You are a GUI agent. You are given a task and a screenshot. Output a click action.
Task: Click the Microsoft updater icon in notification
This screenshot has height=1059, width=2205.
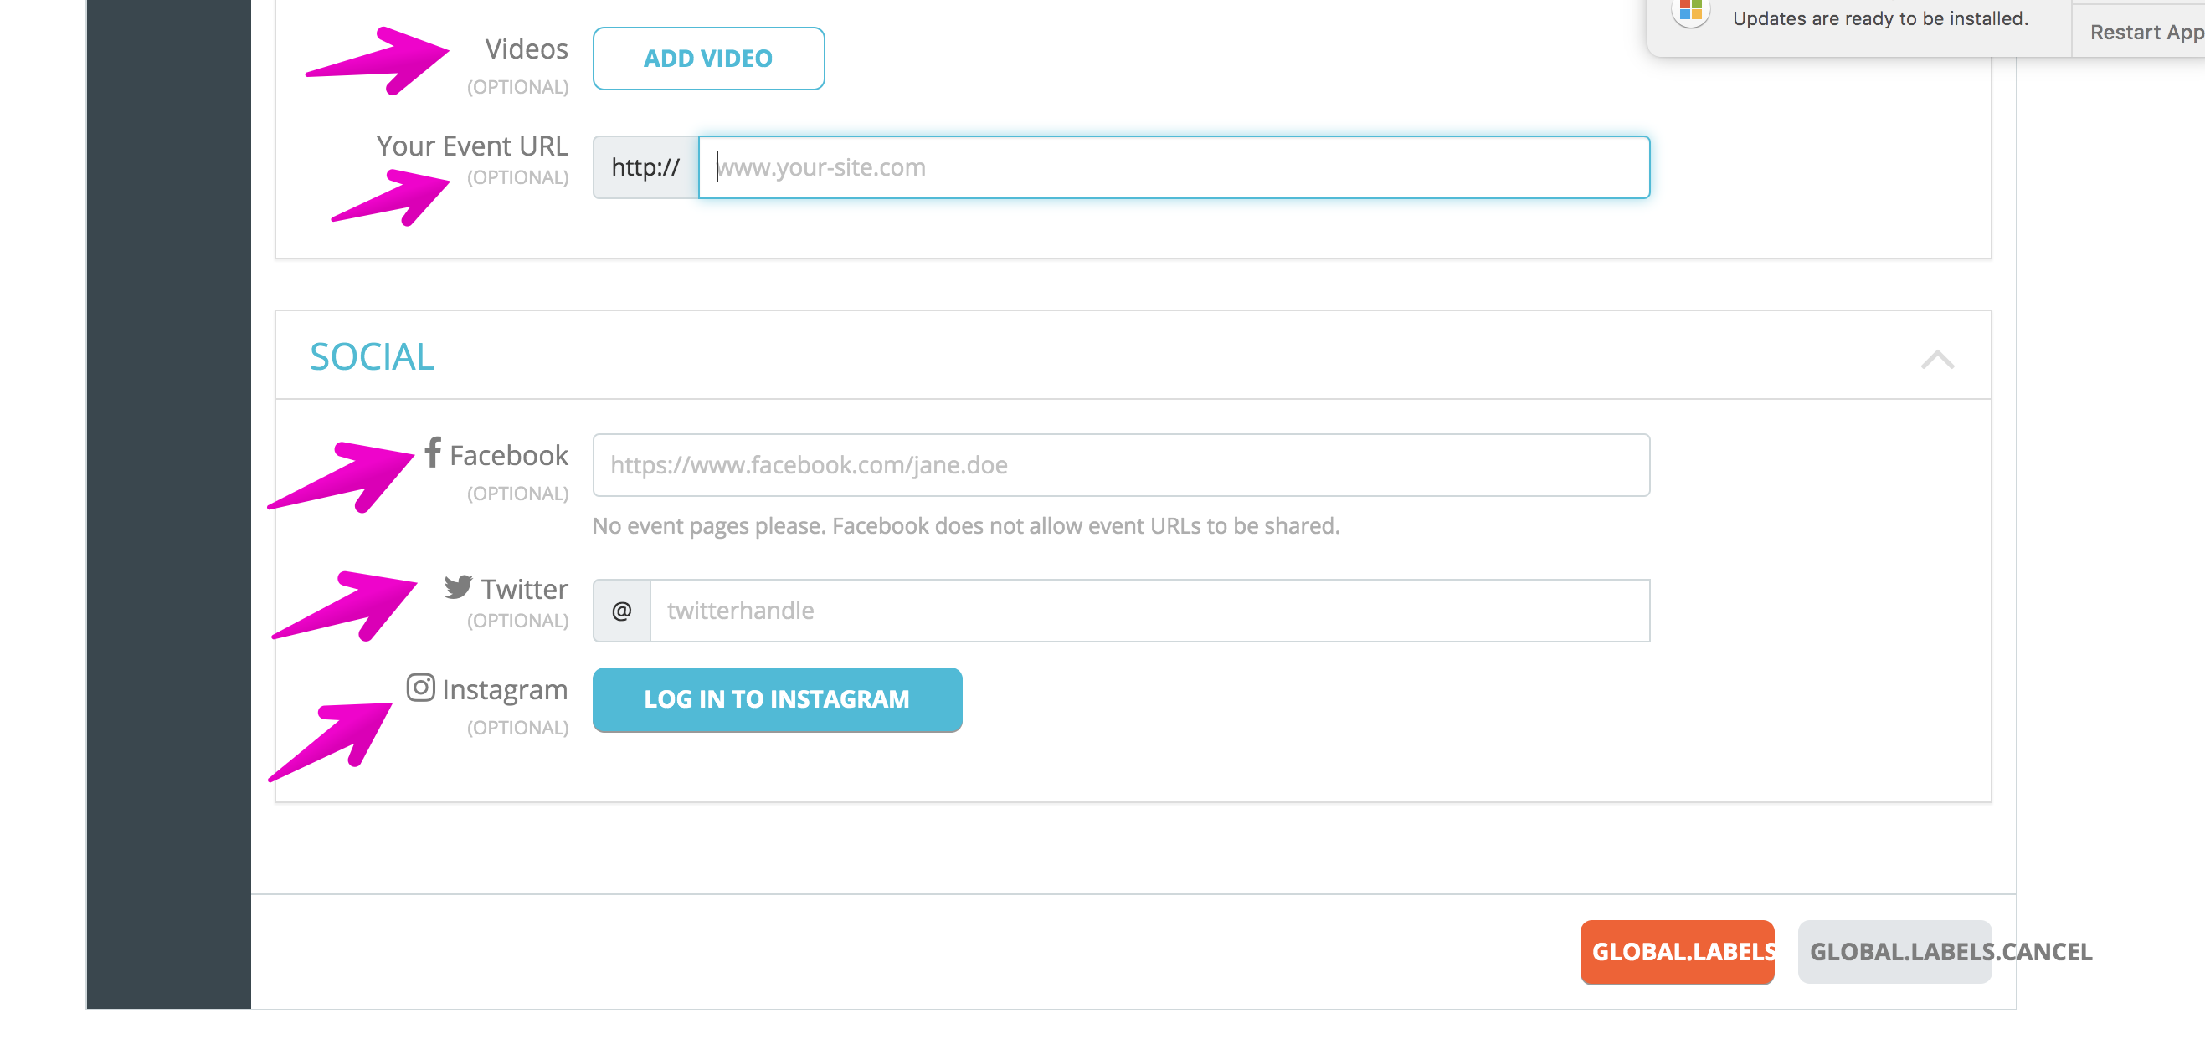pyautogui.click(x=1690, y=12)
